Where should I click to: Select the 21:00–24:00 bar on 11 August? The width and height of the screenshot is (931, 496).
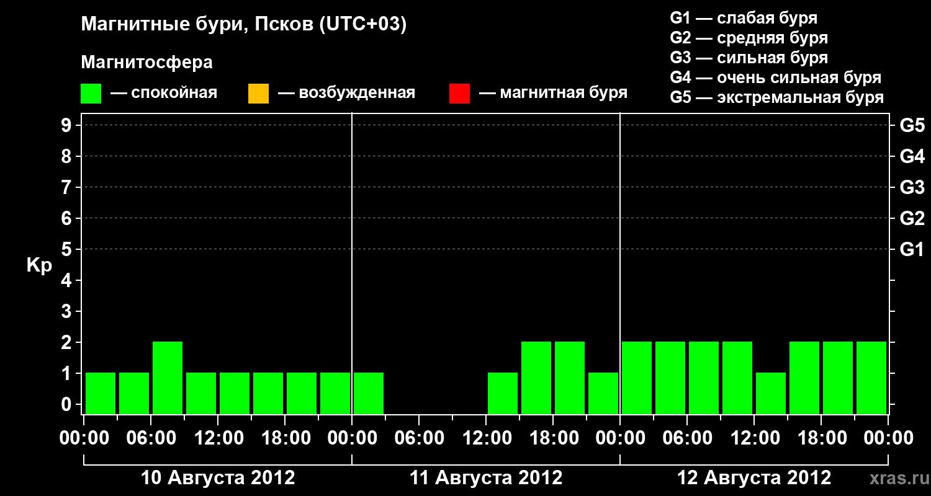coord(603,393)
